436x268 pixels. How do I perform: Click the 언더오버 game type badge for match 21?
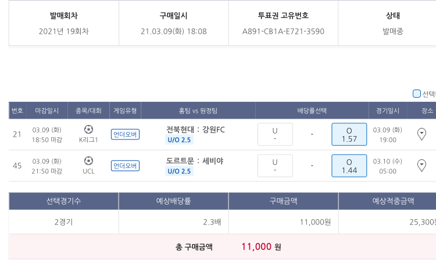pos(125,134)
